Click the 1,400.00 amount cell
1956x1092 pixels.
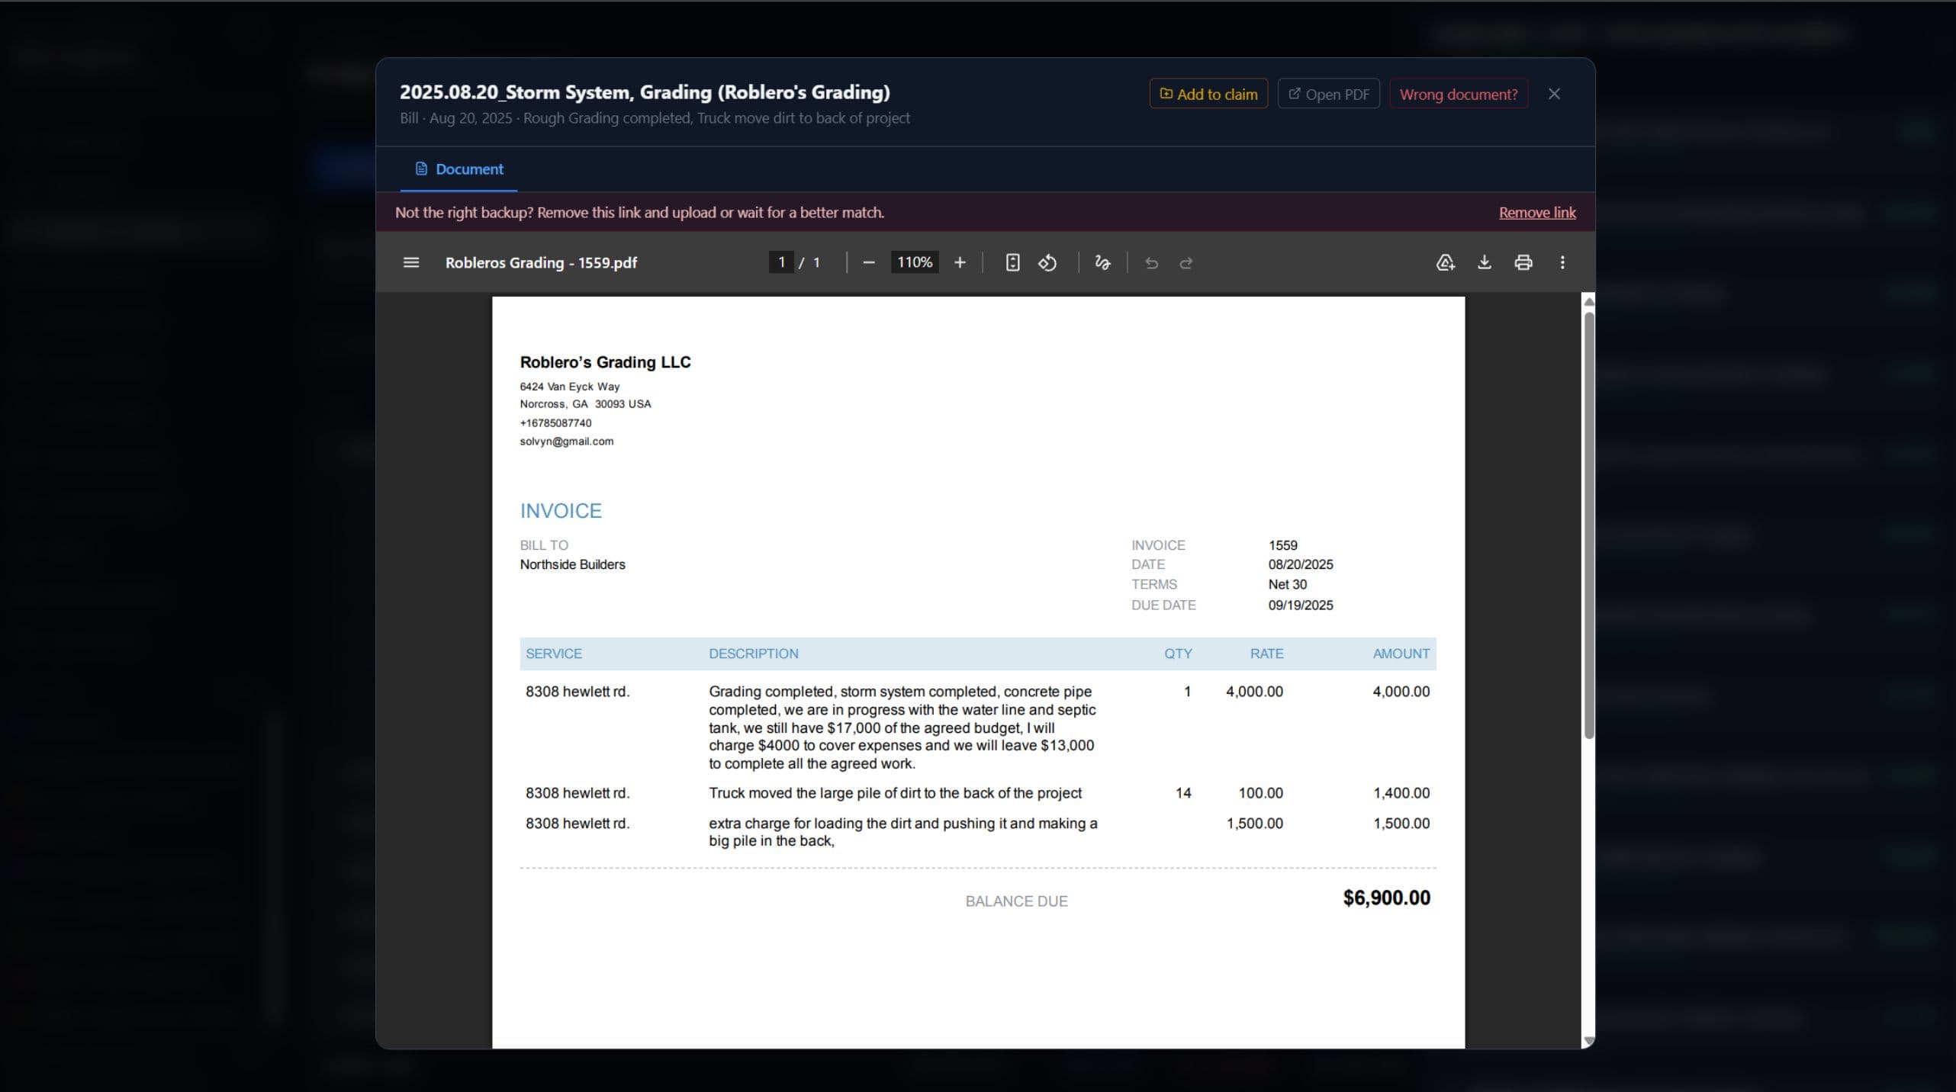pyautogui.click(x=1401, y=793)
